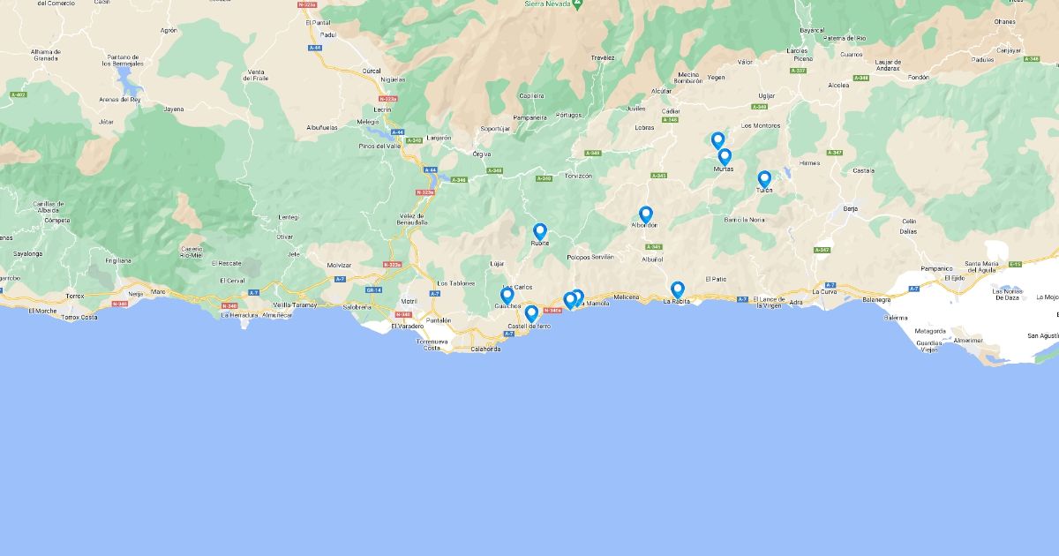Screen dimensions: 1059x556
Task: Select the pin directly on Murtas label
Action: click(725, 157)
